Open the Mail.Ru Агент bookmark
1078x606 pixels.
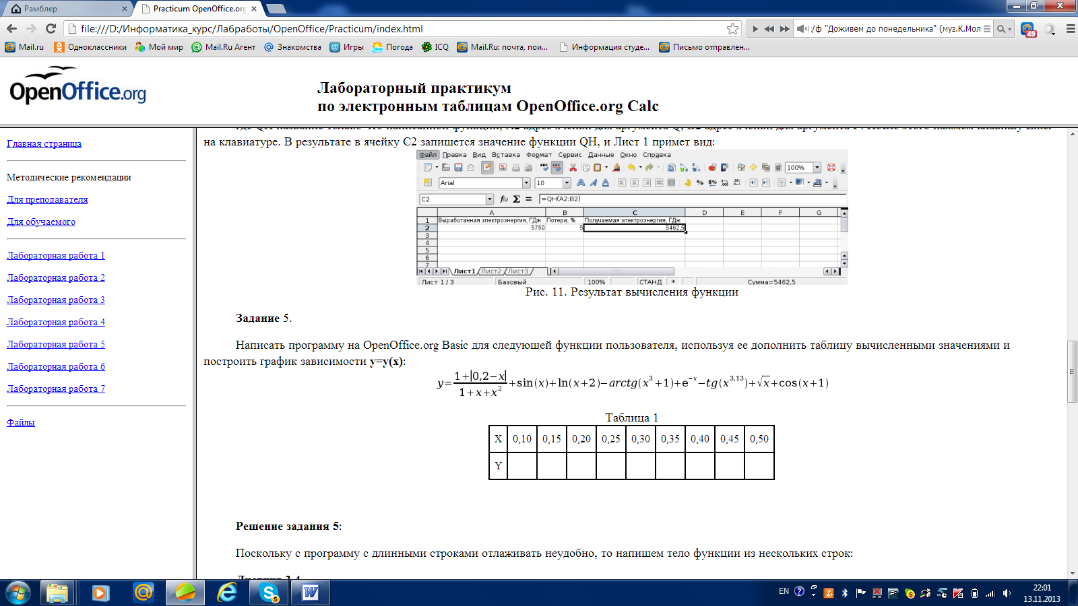224,47
